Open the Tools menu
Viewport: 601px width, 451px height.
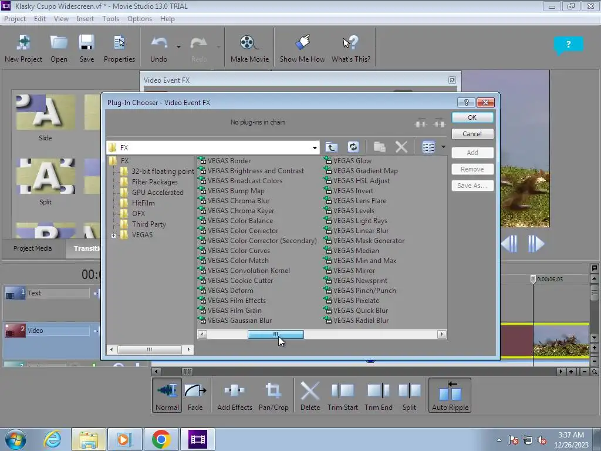110,18
